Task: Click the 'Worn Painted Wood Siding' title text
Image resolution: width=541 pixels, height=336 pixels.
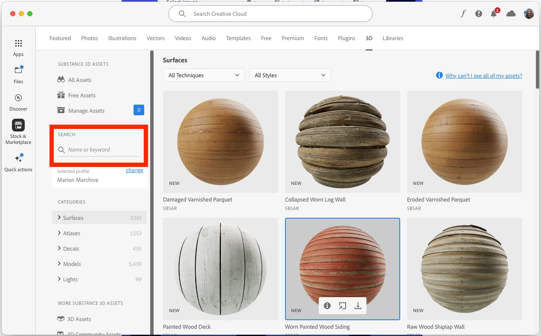Action: click(x=317, y=327)
